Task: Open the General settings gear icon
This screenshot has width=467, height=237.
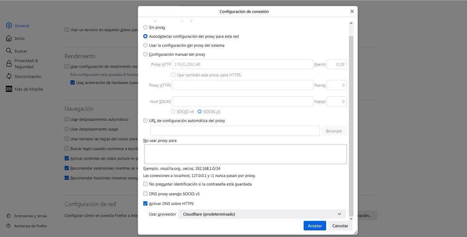Action: pyautogui.click(x=9, y=26)
